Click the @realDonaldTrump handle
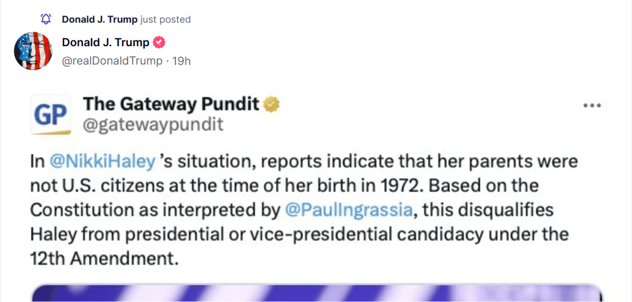The height and width of the screenshot is (302, 632). pyautogui.click(x=112, y=61)
